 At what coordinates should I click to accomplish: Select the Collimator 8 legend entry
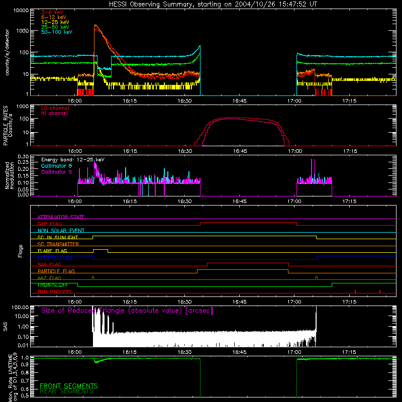click(56, 166)
